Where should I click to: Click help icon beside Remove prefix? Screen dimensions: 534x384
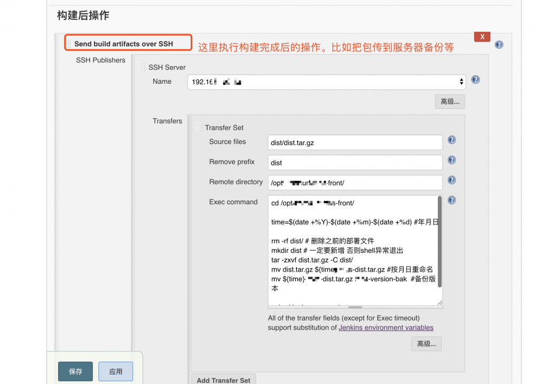click(x=451, y=160)
